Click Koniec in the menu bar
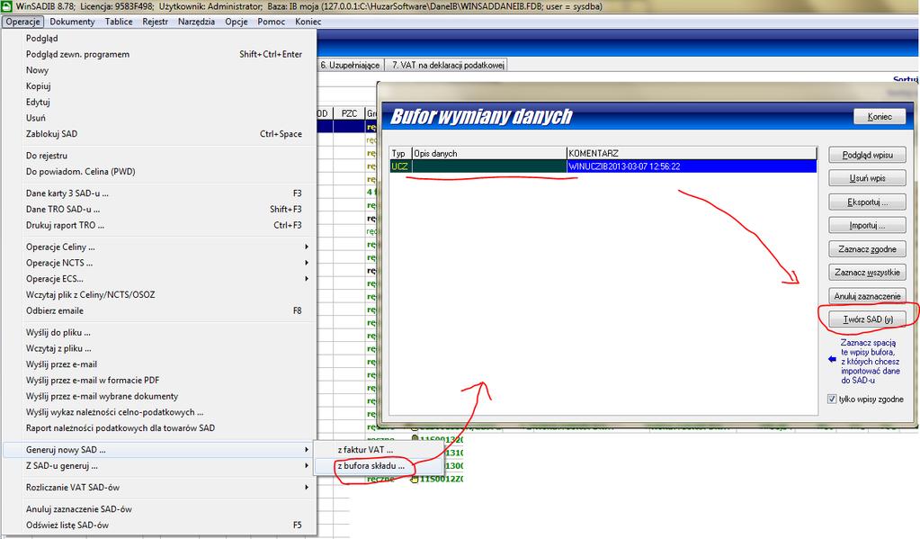 click(x=308, y=22)
